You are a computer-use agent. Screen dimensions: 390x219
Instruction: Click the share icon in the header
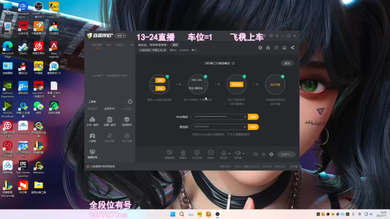point(292,48)
